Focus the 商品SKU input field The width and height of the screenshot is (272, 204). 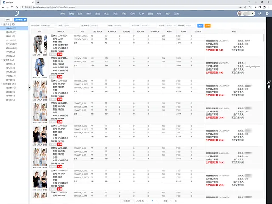coord(148,25)
